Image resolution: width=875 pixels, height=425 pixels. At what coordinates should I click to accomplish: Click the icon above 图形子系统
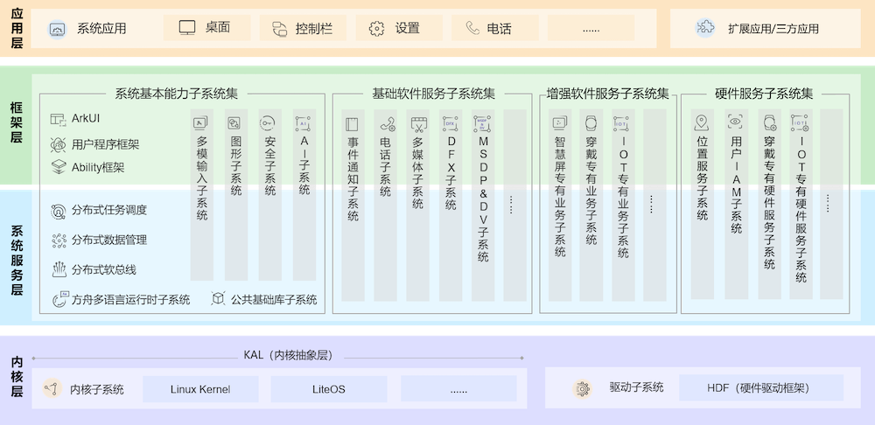point(234,122)
